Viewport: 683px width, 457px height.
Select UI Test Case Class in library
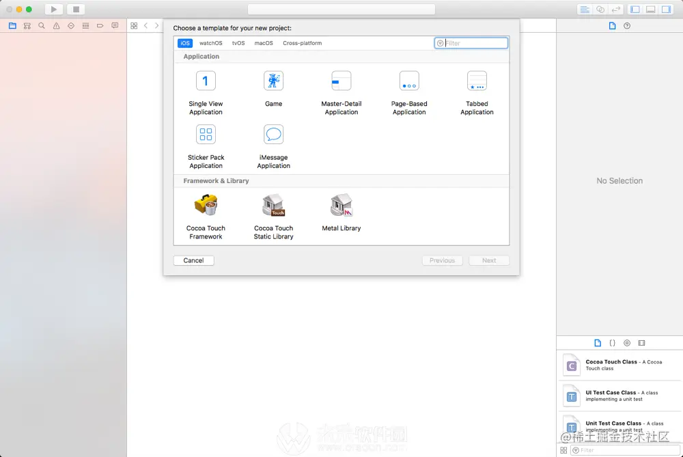click(x=619, y=396)
